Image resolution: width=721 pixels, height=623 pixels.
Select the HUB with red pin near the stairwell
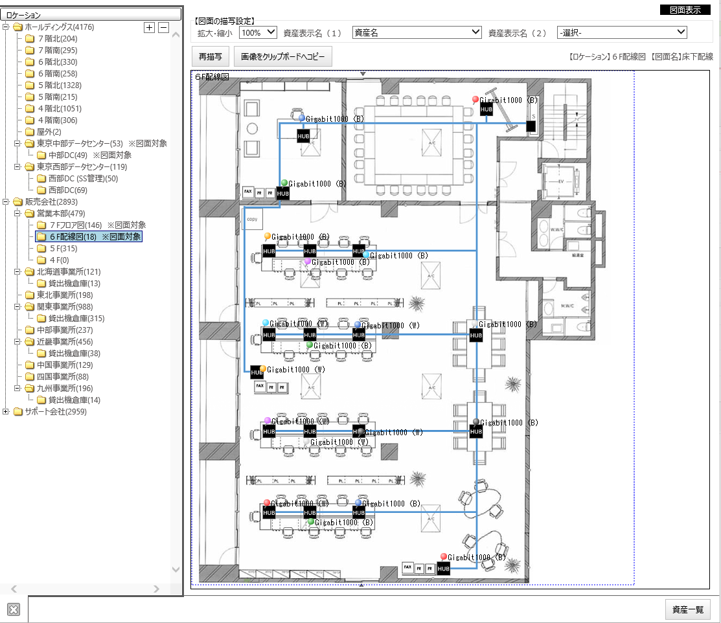click(x=486, y=110)
